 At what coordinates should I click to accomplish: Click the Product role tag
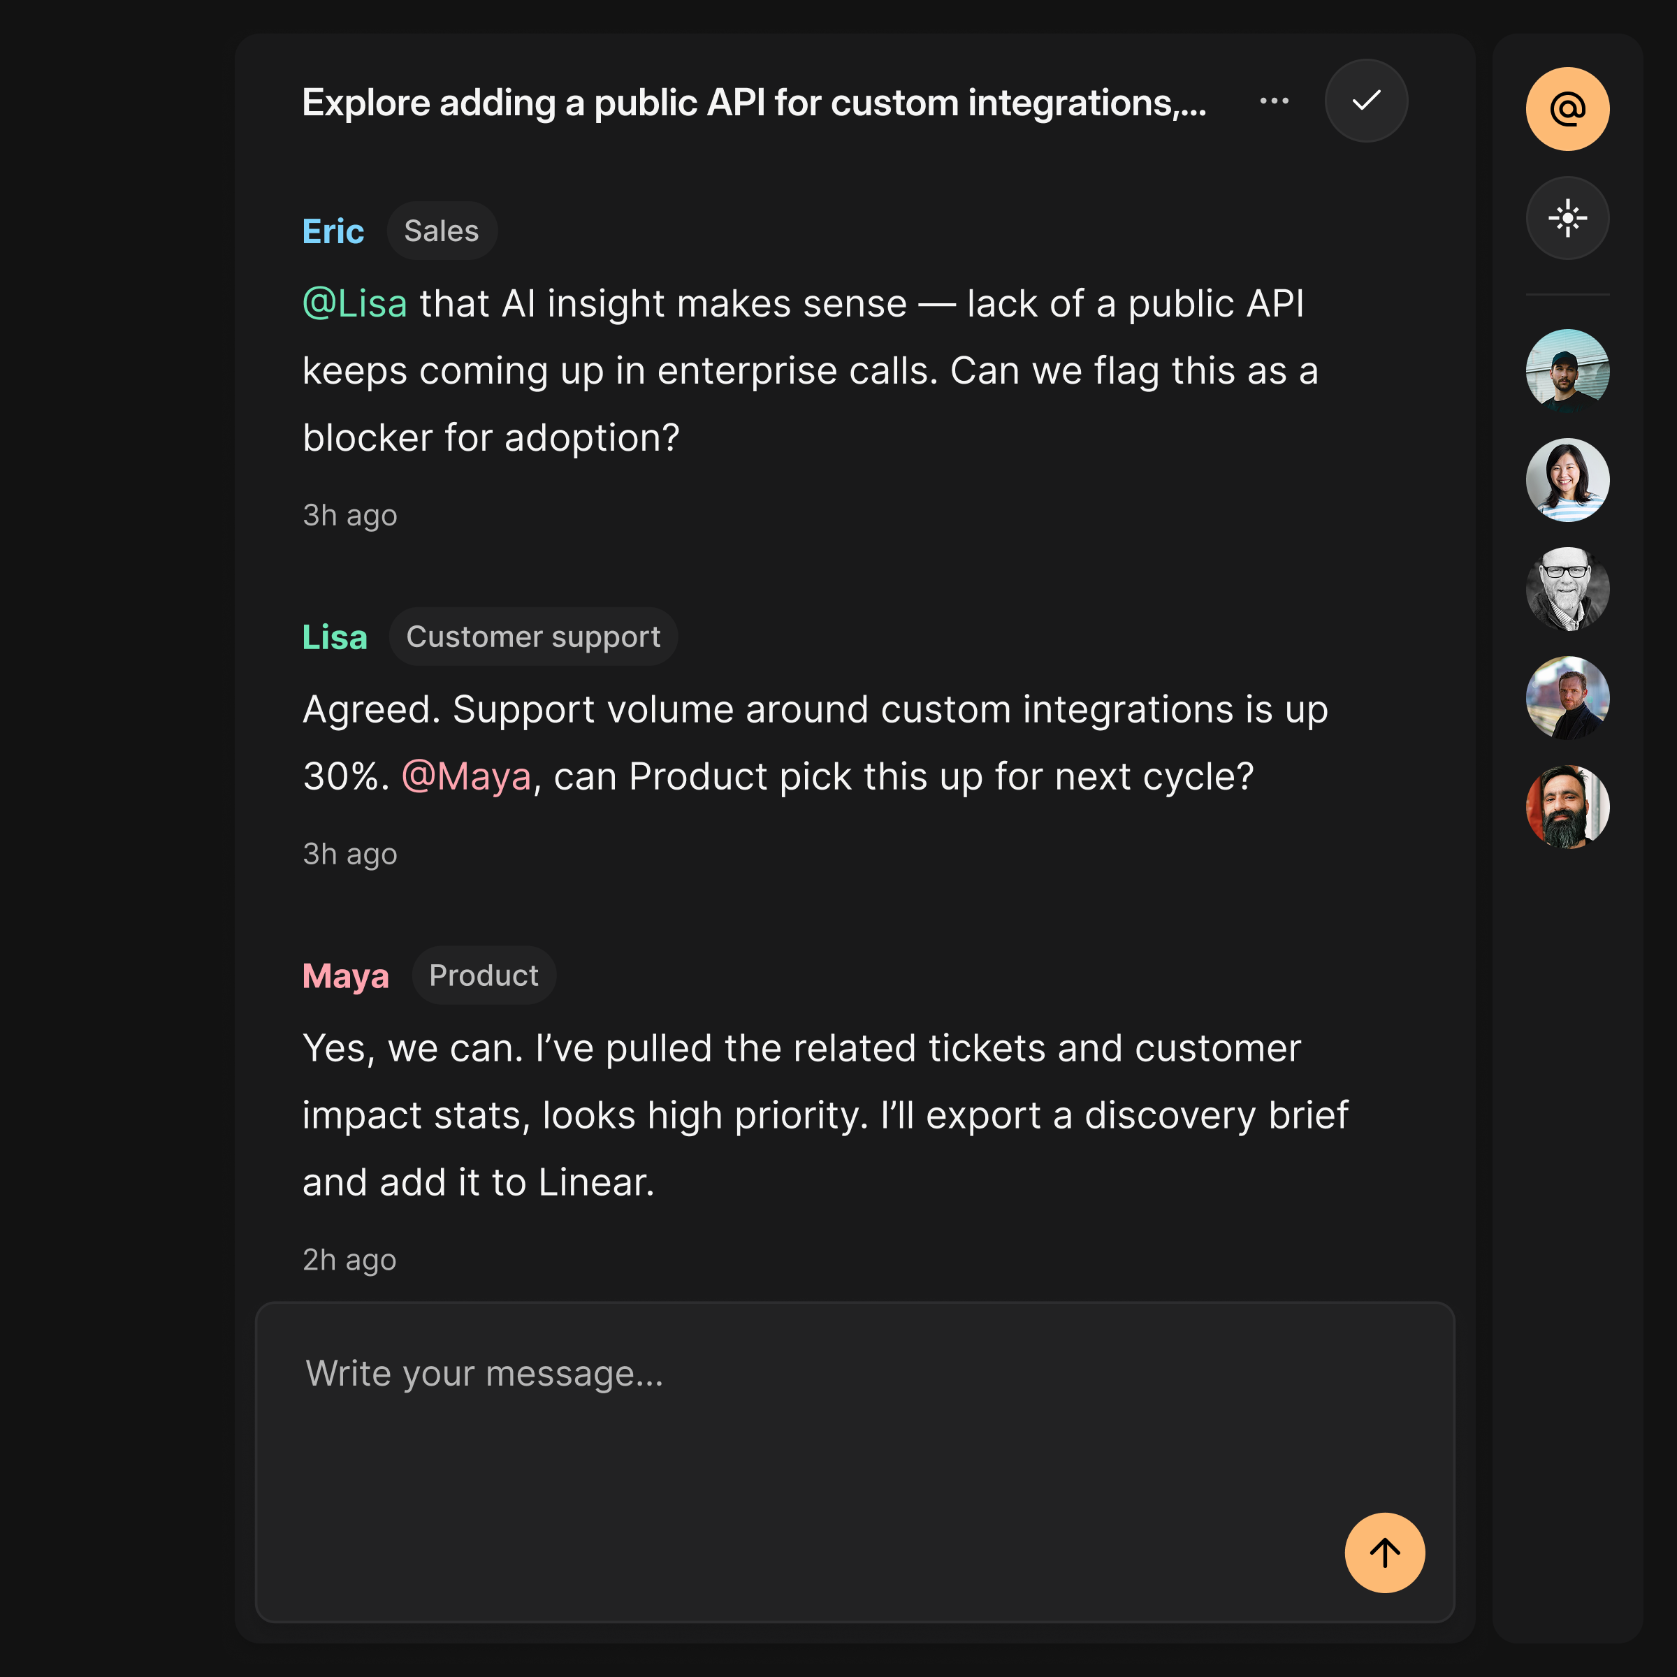(484, 975)
